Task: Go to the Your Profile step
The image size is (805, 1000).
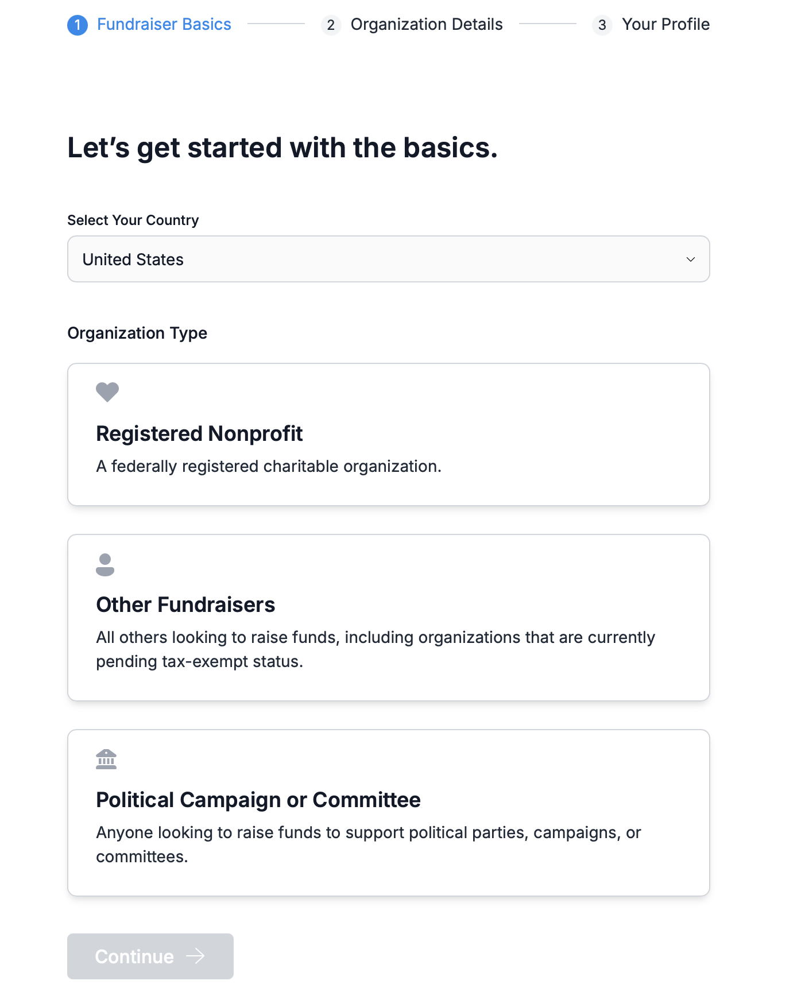Action: pyautogui.click(x=666, y=24)
